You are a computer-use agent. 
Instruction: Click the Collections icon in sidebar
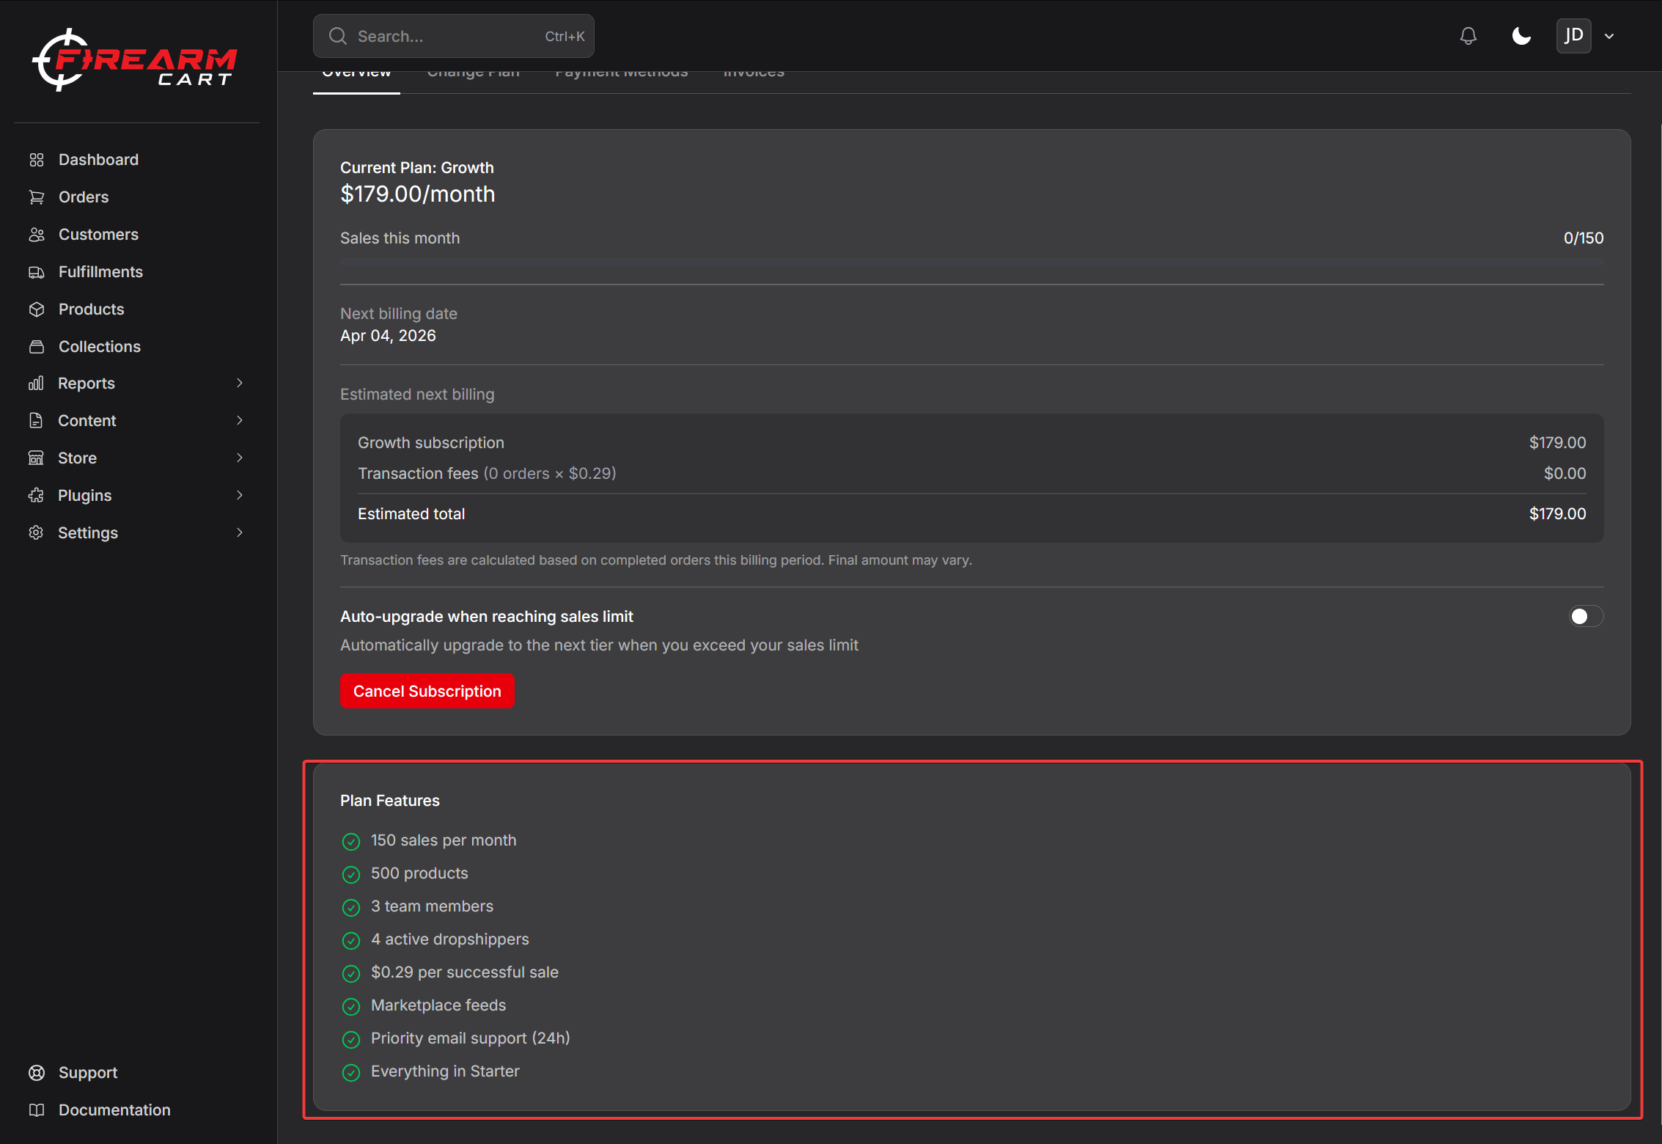(37, 347)
